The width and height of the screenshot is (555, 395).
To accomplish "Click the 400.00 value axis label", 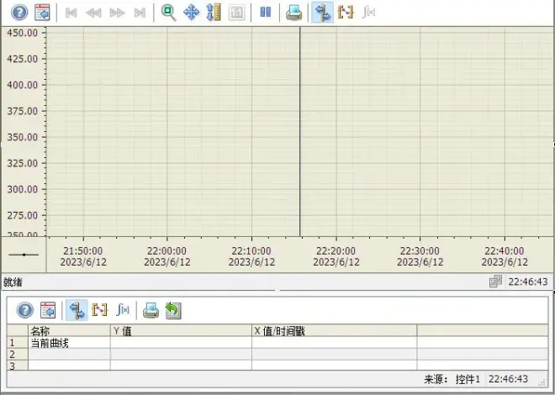I will tap(23, 85).
